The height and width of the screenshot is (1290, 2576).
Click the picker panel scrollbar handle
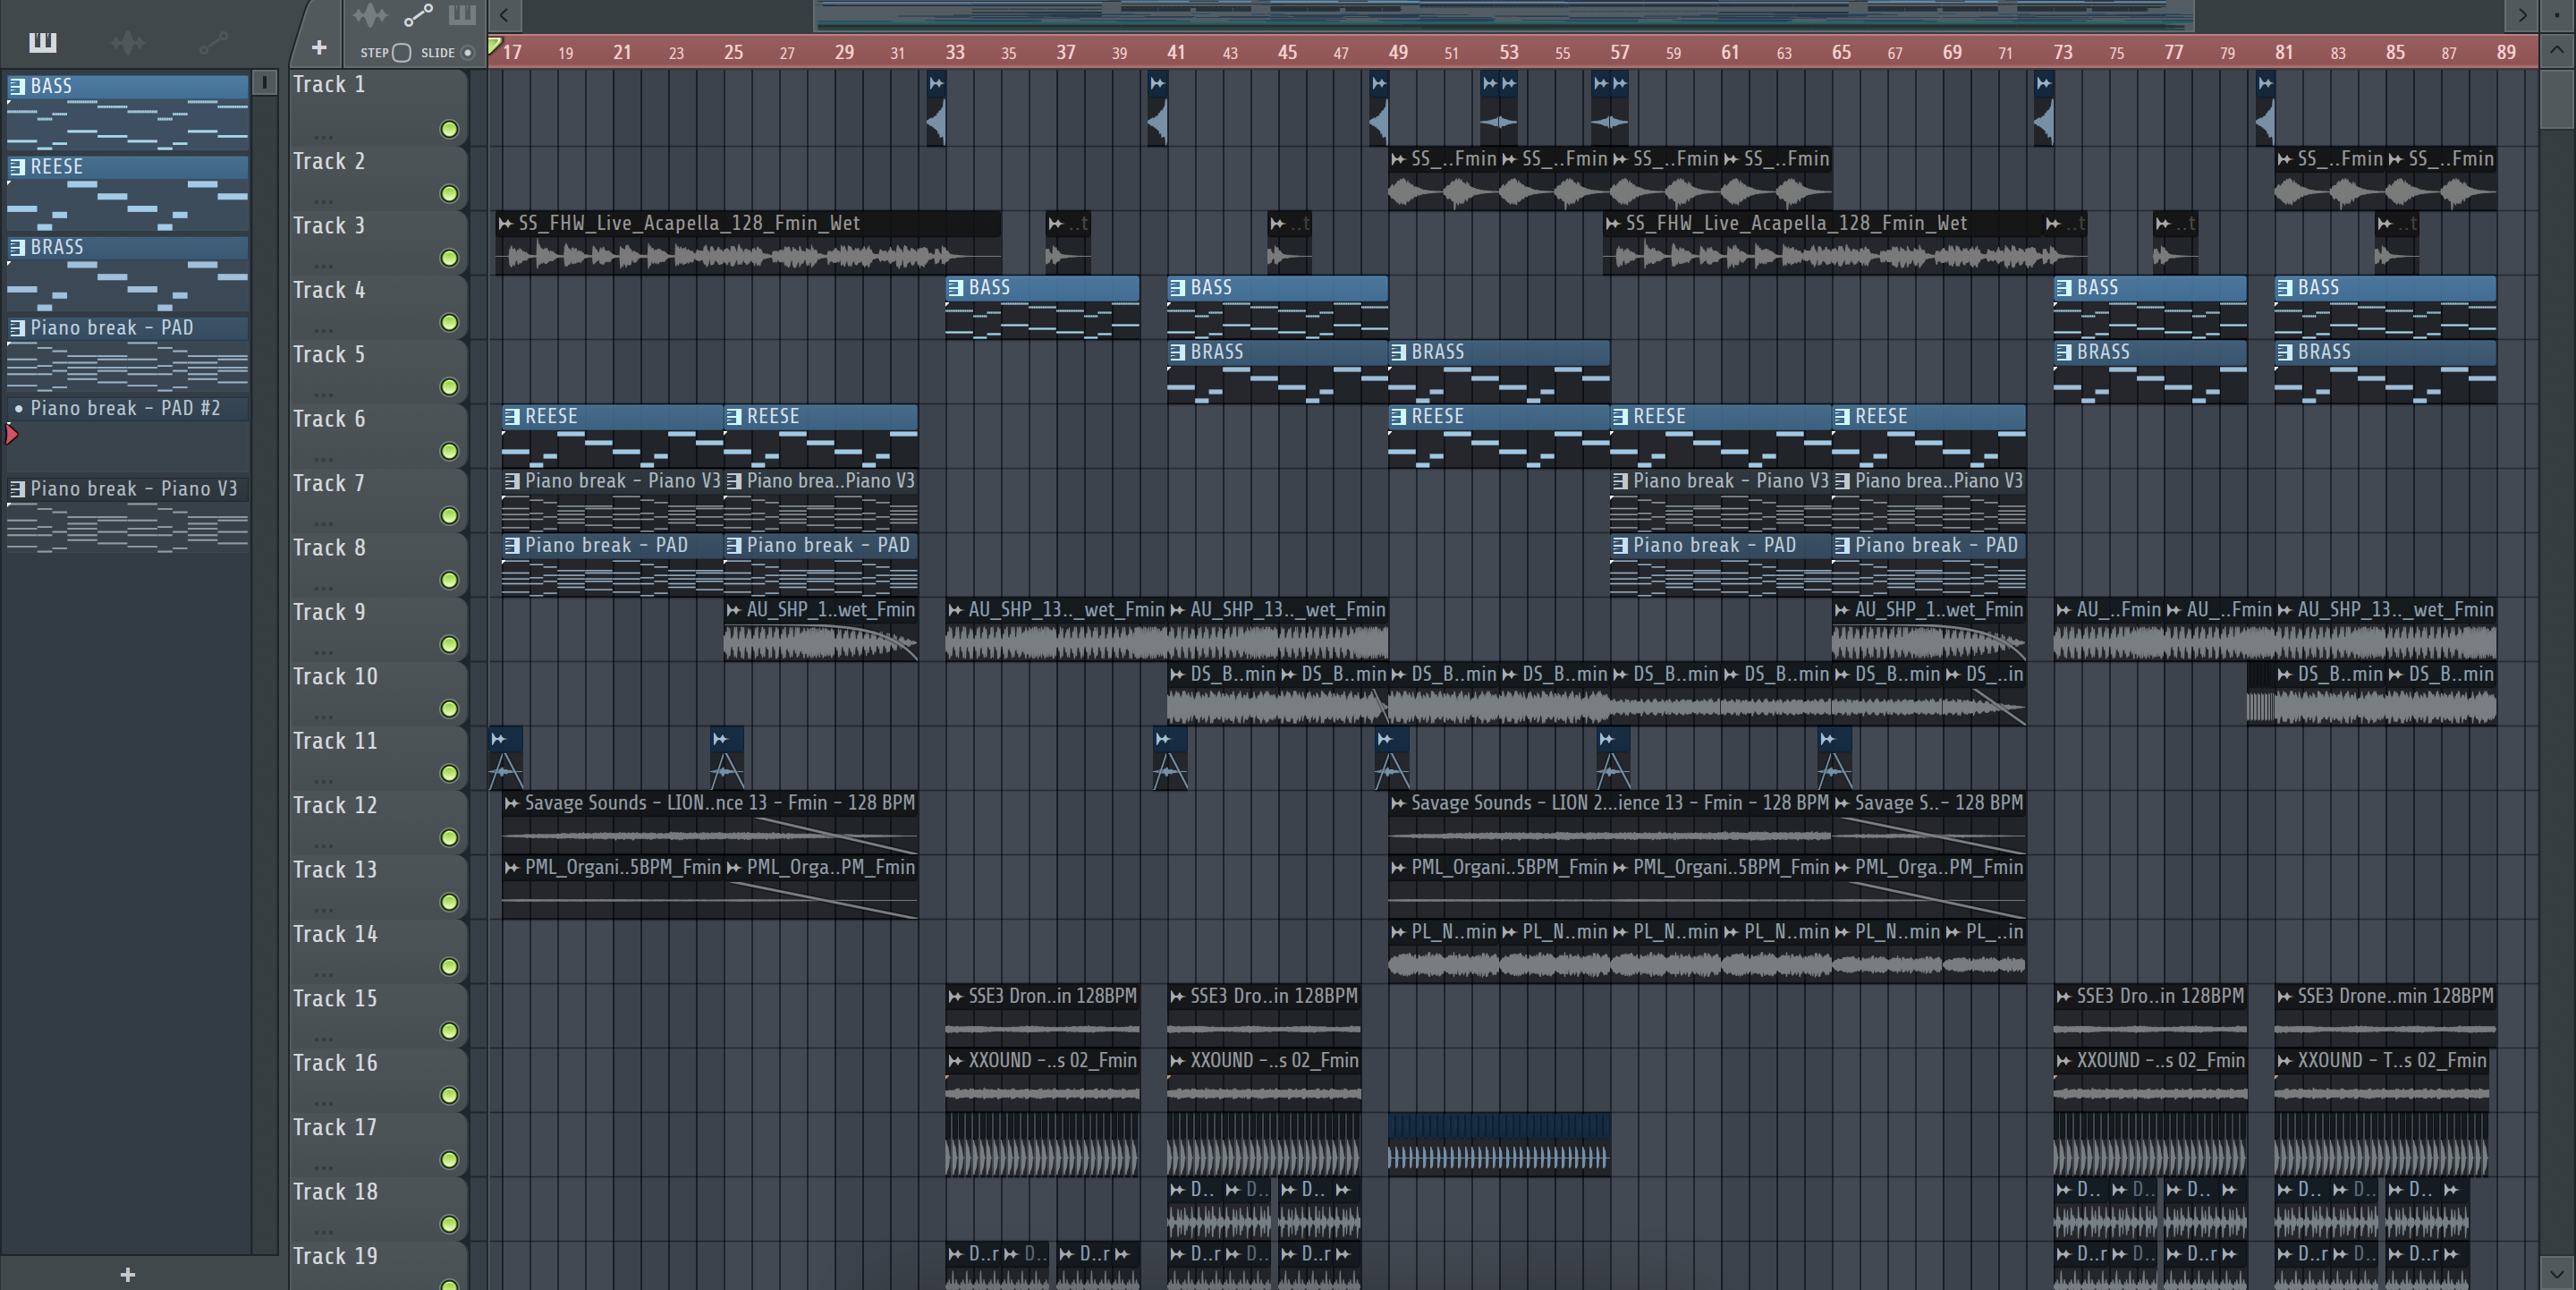click(x=264, y=82)
